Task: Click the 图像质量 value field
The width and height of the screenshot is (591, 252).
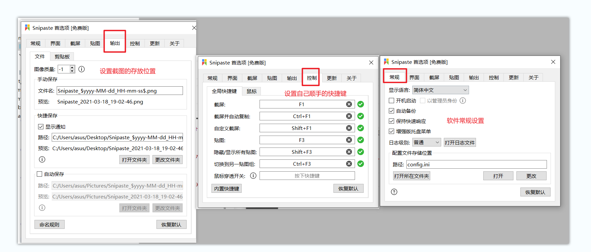Action: (x=64, y=69)
